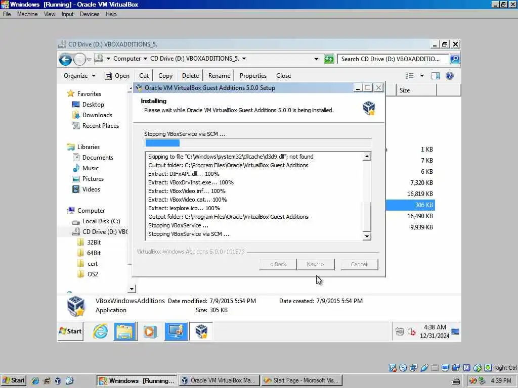Image resolution: width=518 pixels, height=388 pixels.
Task: Click Copy in the Explorer toolbar
Action: tap(165, 76)
